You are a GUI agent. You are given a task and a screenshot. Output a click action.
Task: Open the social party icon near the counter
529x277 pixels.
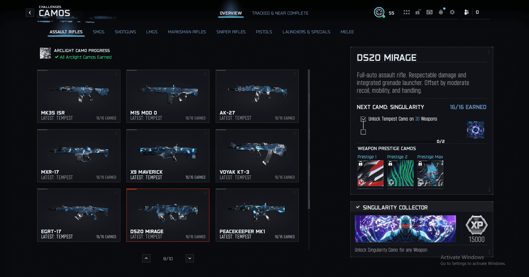466,12
